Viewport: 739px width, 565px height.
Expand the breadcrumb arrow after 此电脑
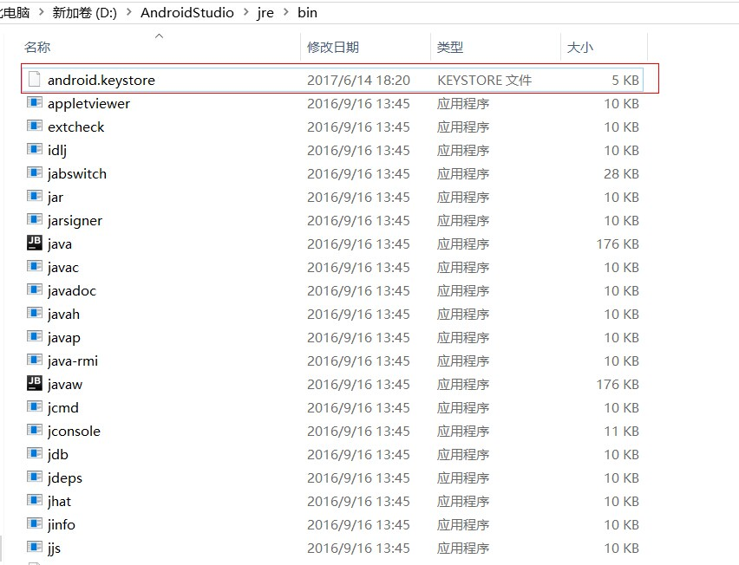41,13
